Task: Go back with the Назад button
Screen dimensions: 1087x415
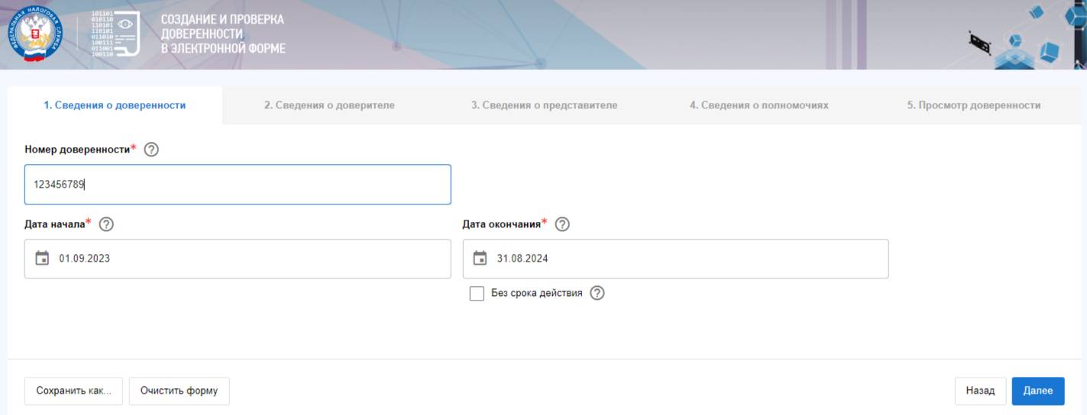Action: pyautogui.click(x=980, y=391)
